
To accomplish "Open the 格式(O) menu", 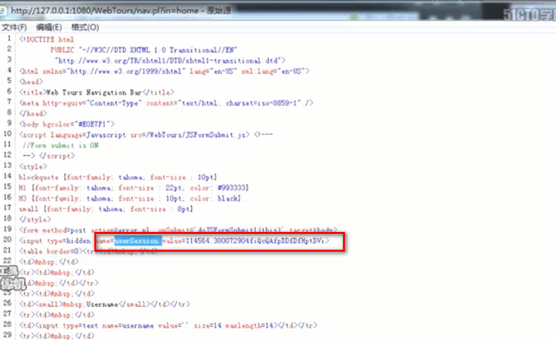I will pyautogui.click(x=85, y=27).
